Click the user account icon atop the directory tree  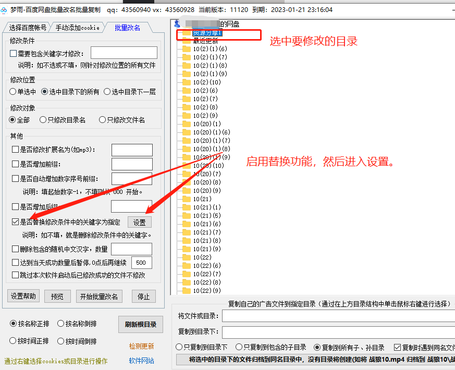[176, 23]
